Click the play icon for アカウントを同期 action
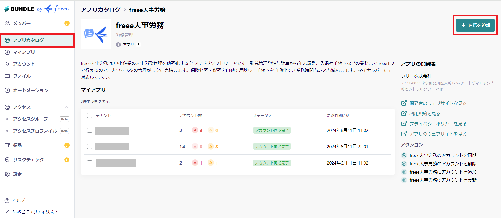 coord(404,155)
